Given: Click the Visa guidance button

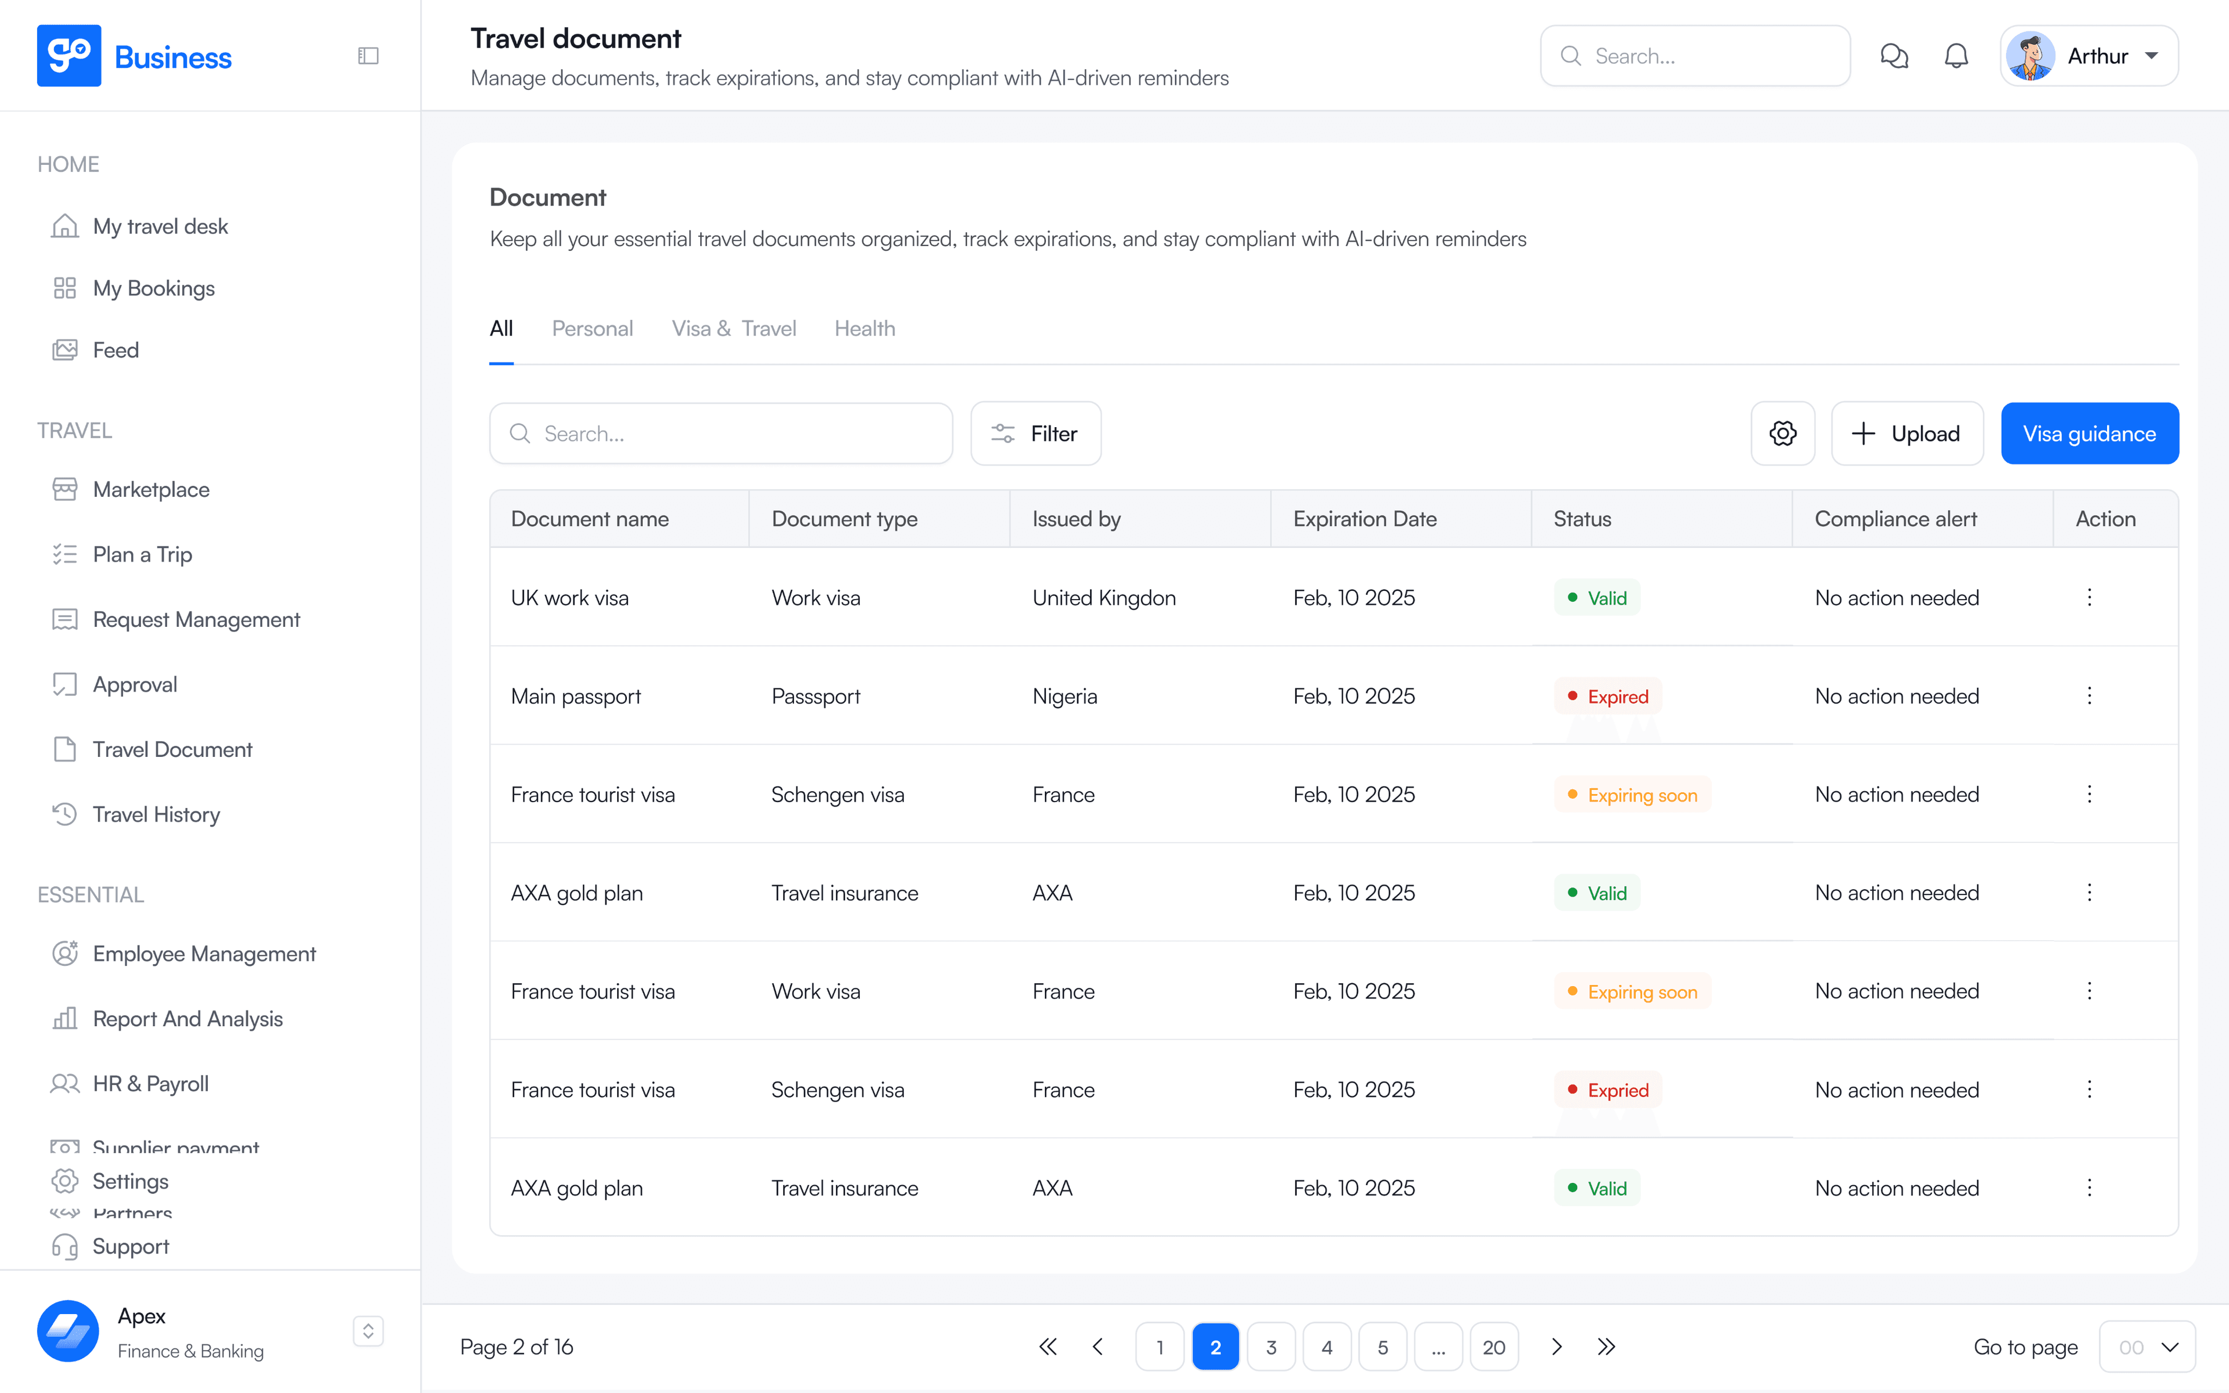Looking at the screenshot, I should (x=2089, y=433).
